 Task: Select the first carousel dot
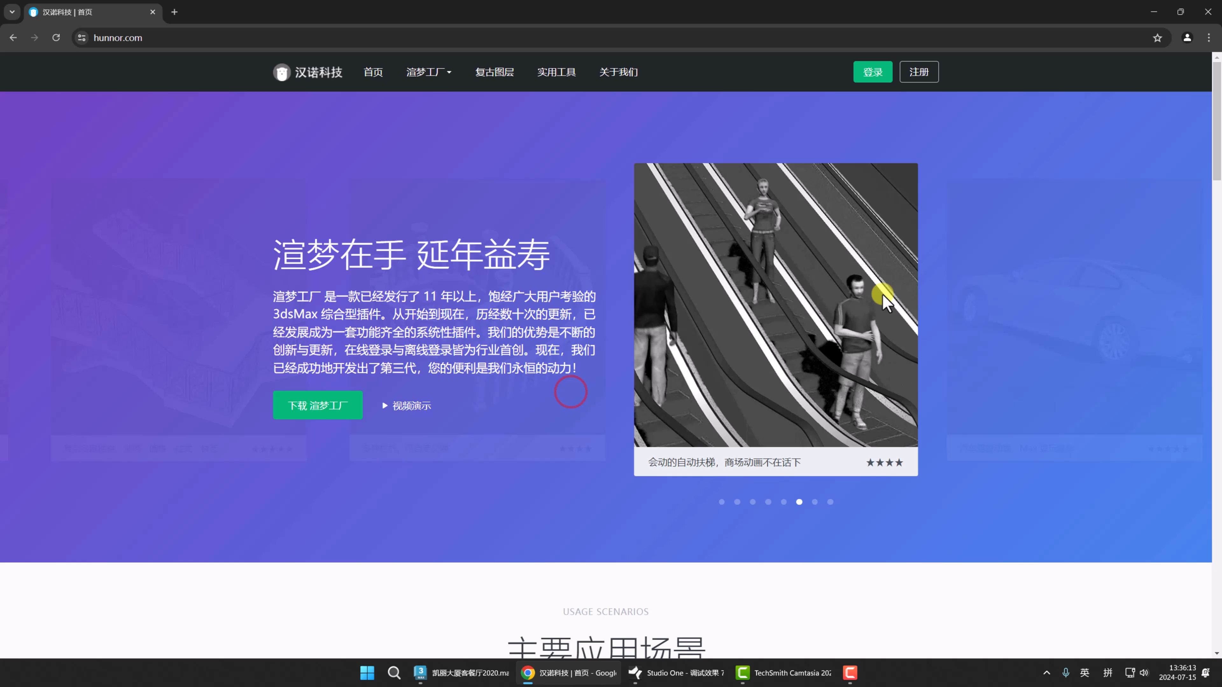721,502
